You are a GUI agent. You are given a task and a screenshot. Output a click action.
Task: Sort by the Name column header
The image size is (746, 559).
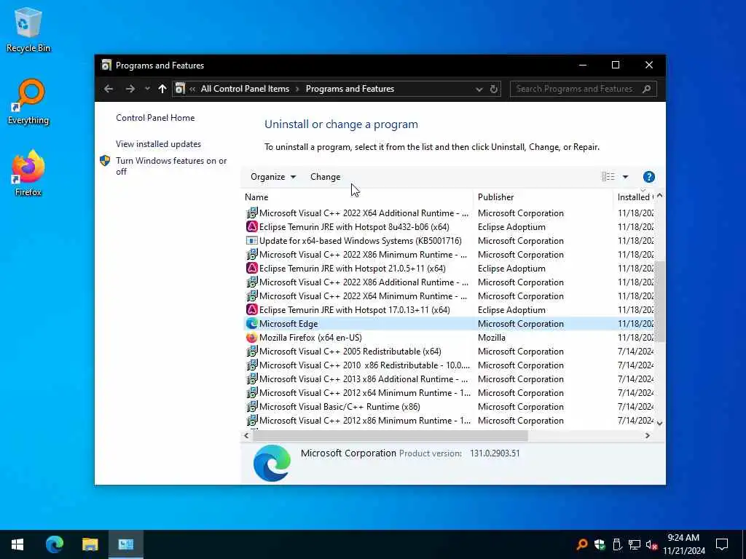click(358, 197)
